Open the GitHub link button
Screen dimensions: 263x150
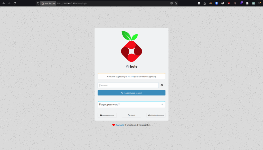131,116
